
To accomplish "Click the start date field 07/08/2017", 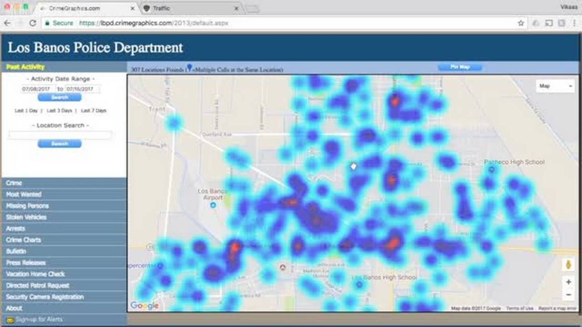I will coord(38,89).
